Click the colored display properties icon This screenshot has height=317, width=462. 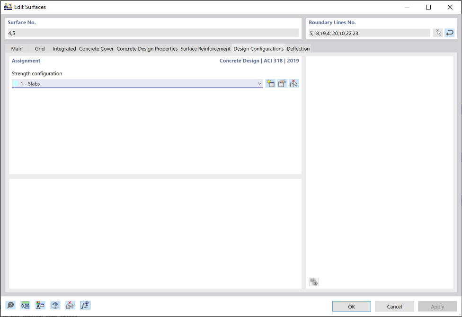40,305
